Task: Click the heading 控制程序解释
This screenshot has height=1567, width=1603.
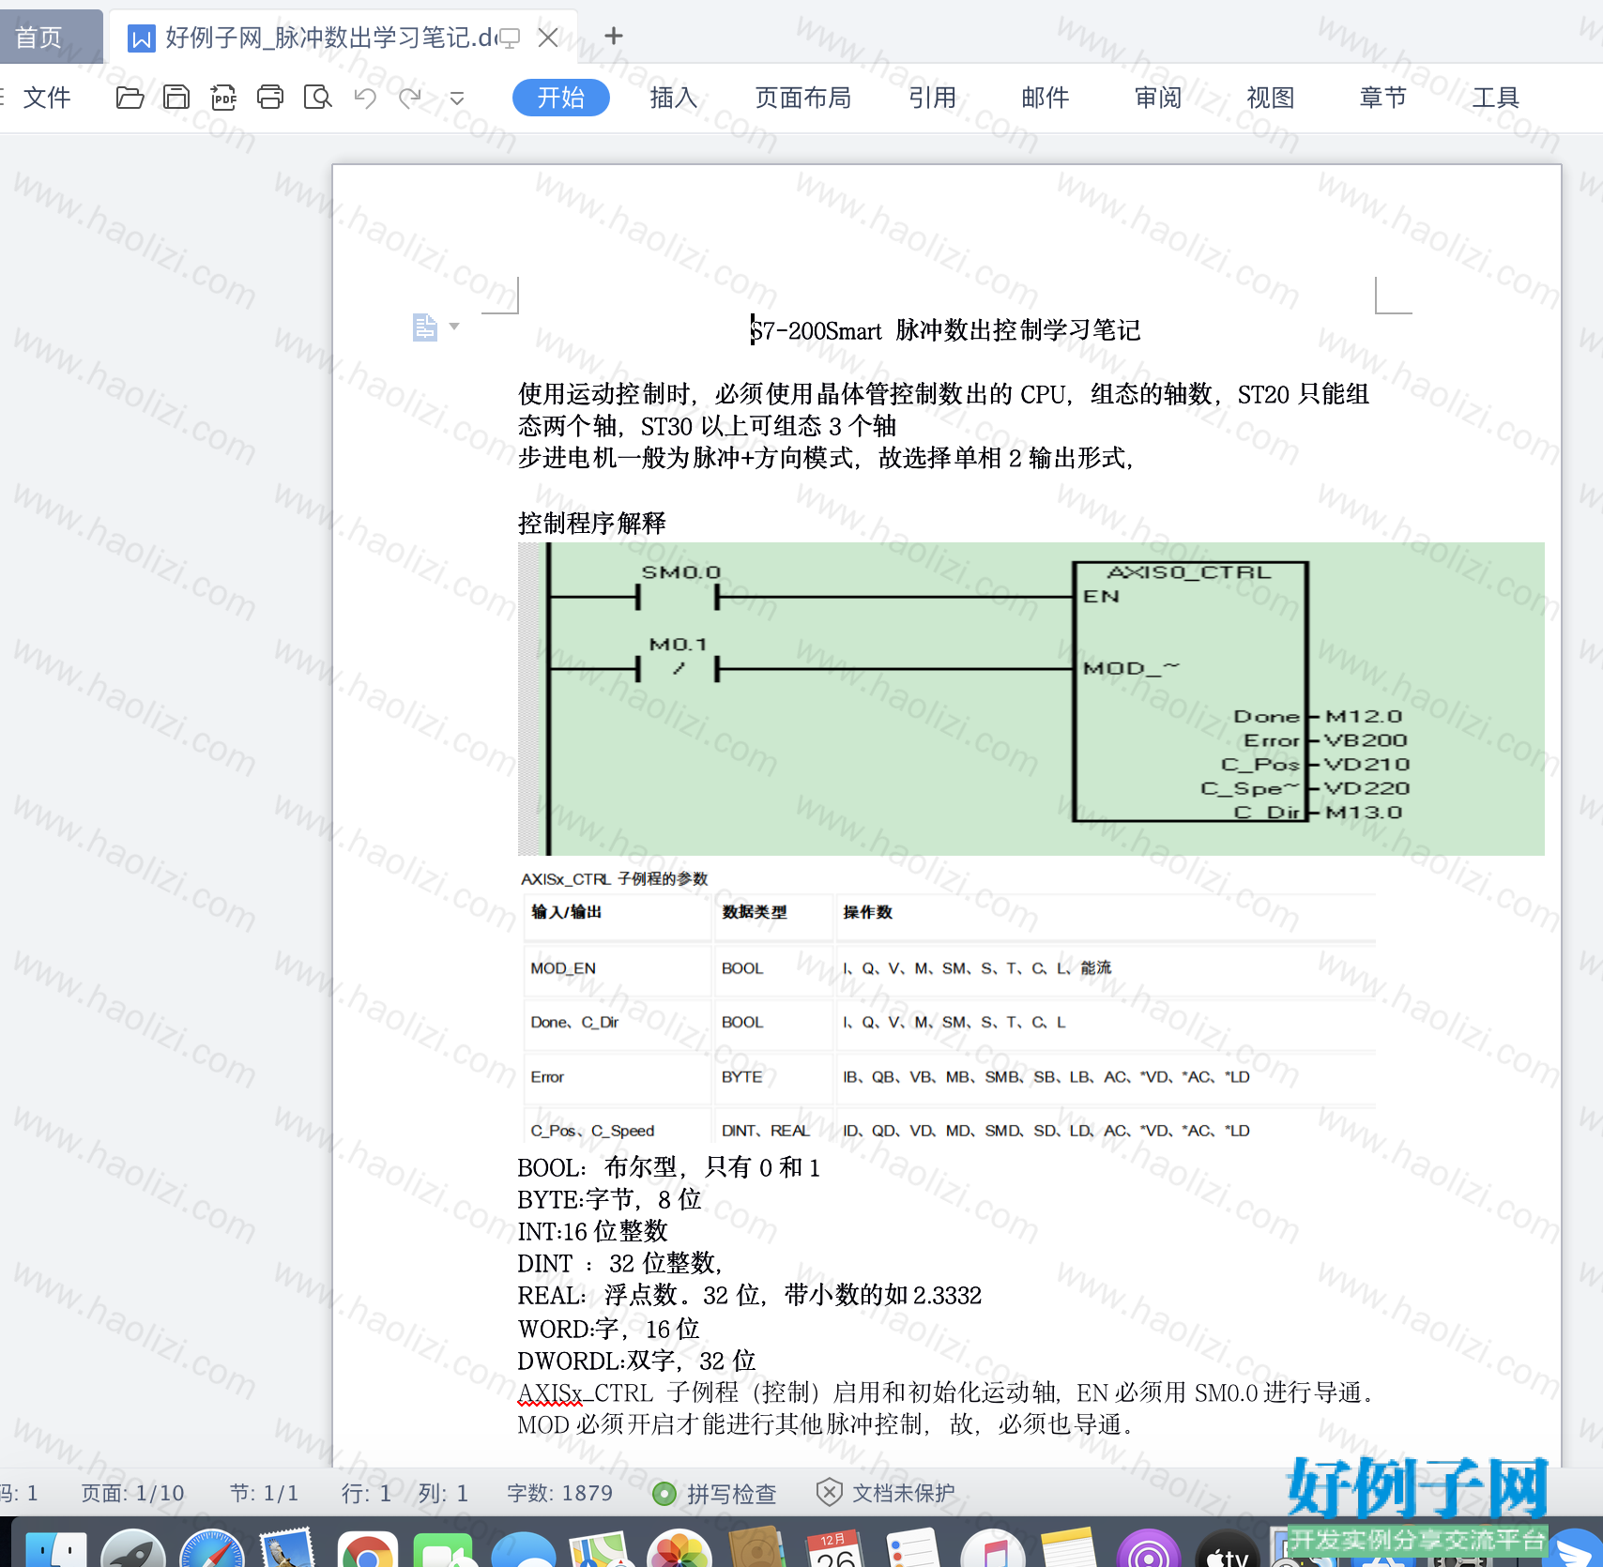Action: click(x=592, y=523)
